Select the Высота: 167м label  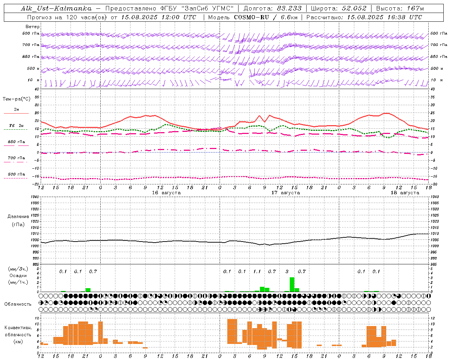pyautogui.click(x=400, y=8)
